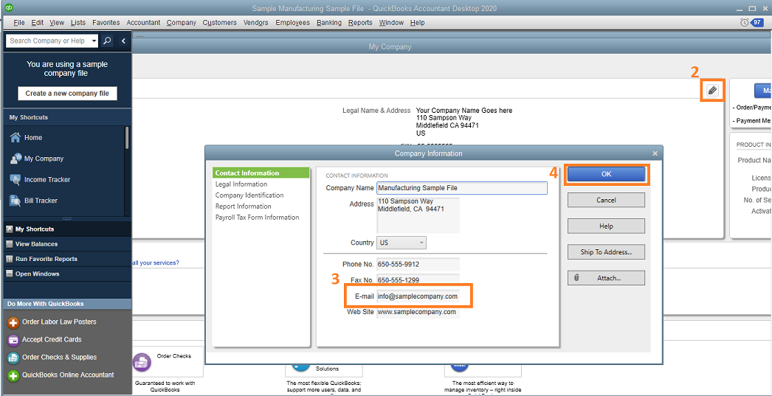The width and height of the screenshot is (772, 396).
Task: Expand the search scope dropdown arrow
Action: [x=94, y=41]
